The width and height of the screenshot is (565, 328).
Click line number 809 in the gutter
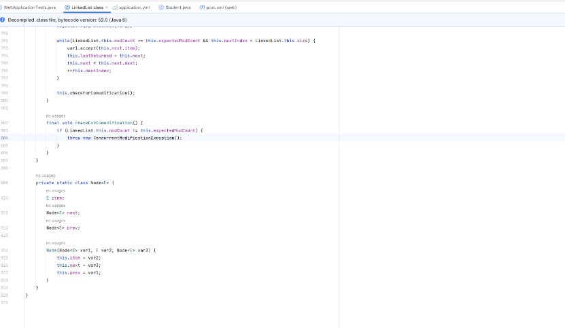(x=5, y=183)
